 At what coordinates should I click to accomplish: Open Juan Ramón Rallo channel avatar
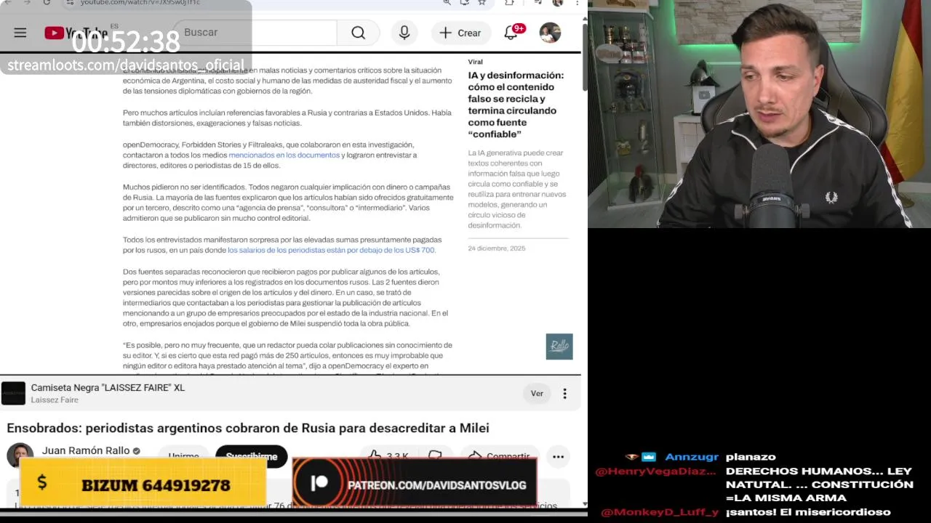point(20,455)
